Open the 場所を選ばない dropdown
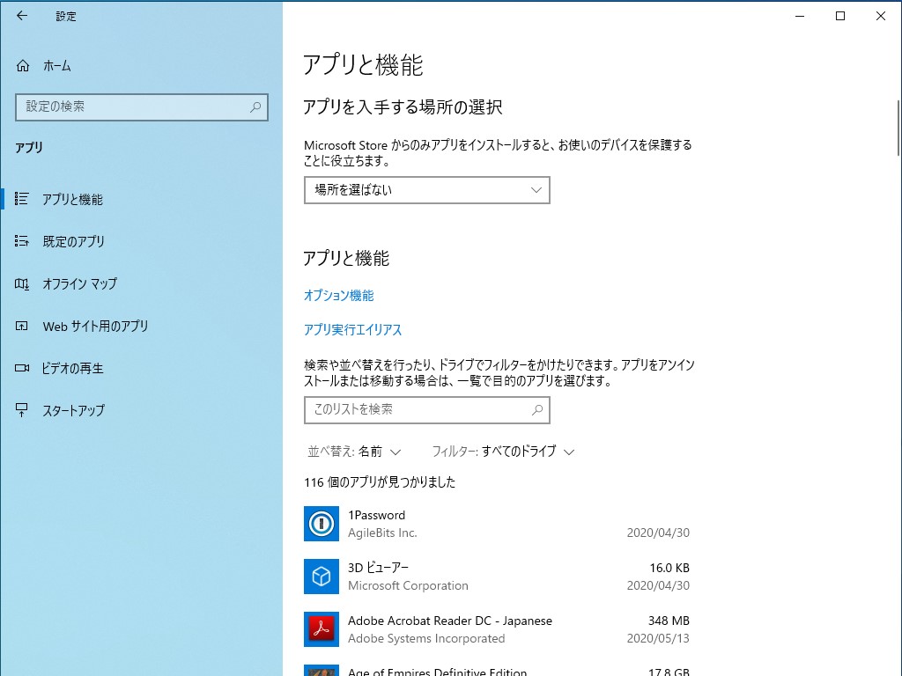This screenshot has width=902, height=676. 427,190
